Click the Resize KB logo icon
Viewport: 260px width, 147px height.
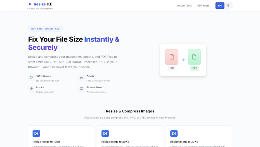(30, 4)
